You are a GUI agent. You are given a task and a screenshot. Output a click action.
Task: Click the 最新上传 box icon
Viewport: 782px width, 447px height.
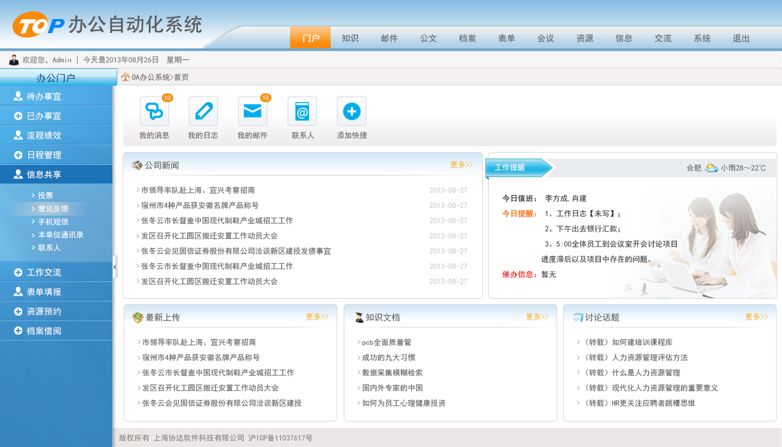point(138,317)
